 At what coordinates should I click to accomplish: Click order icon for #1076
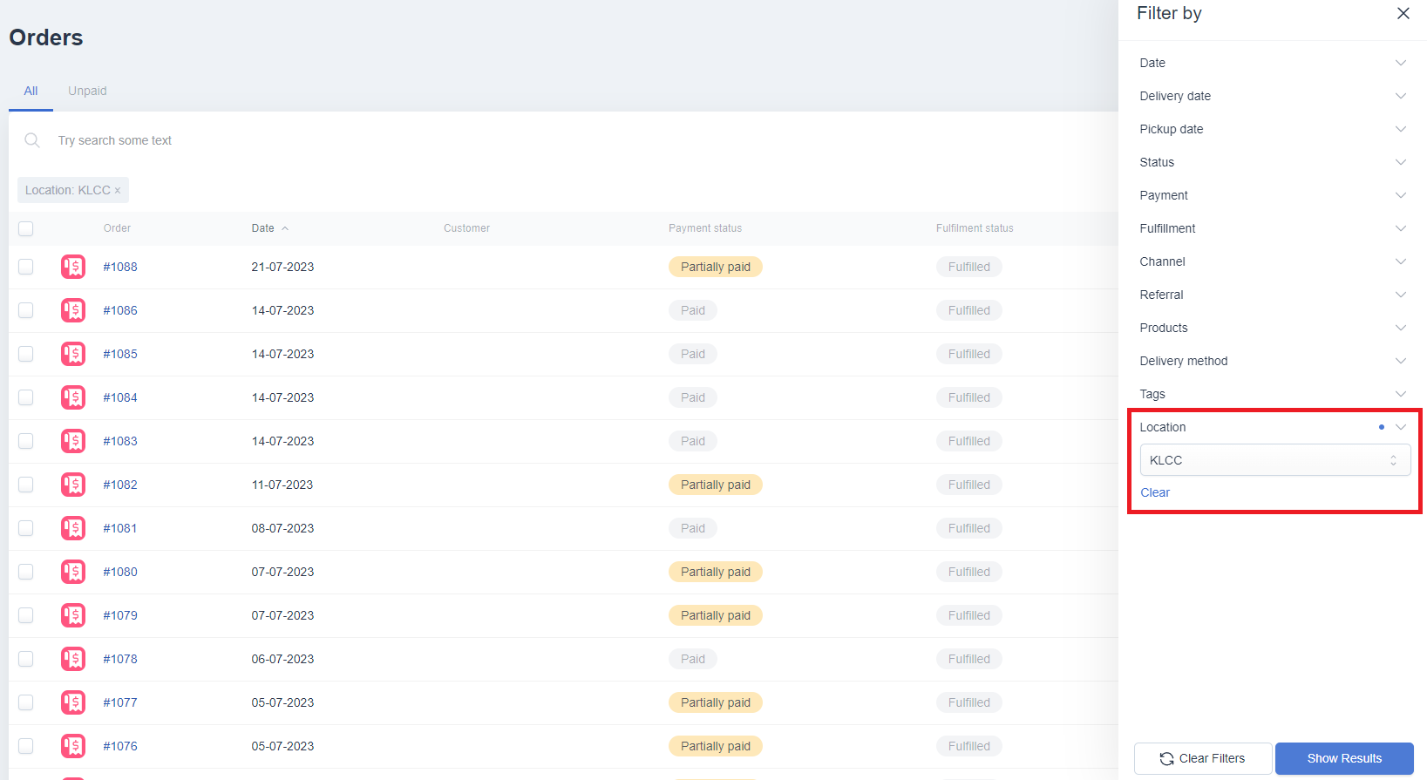click(x=73, y=746)
